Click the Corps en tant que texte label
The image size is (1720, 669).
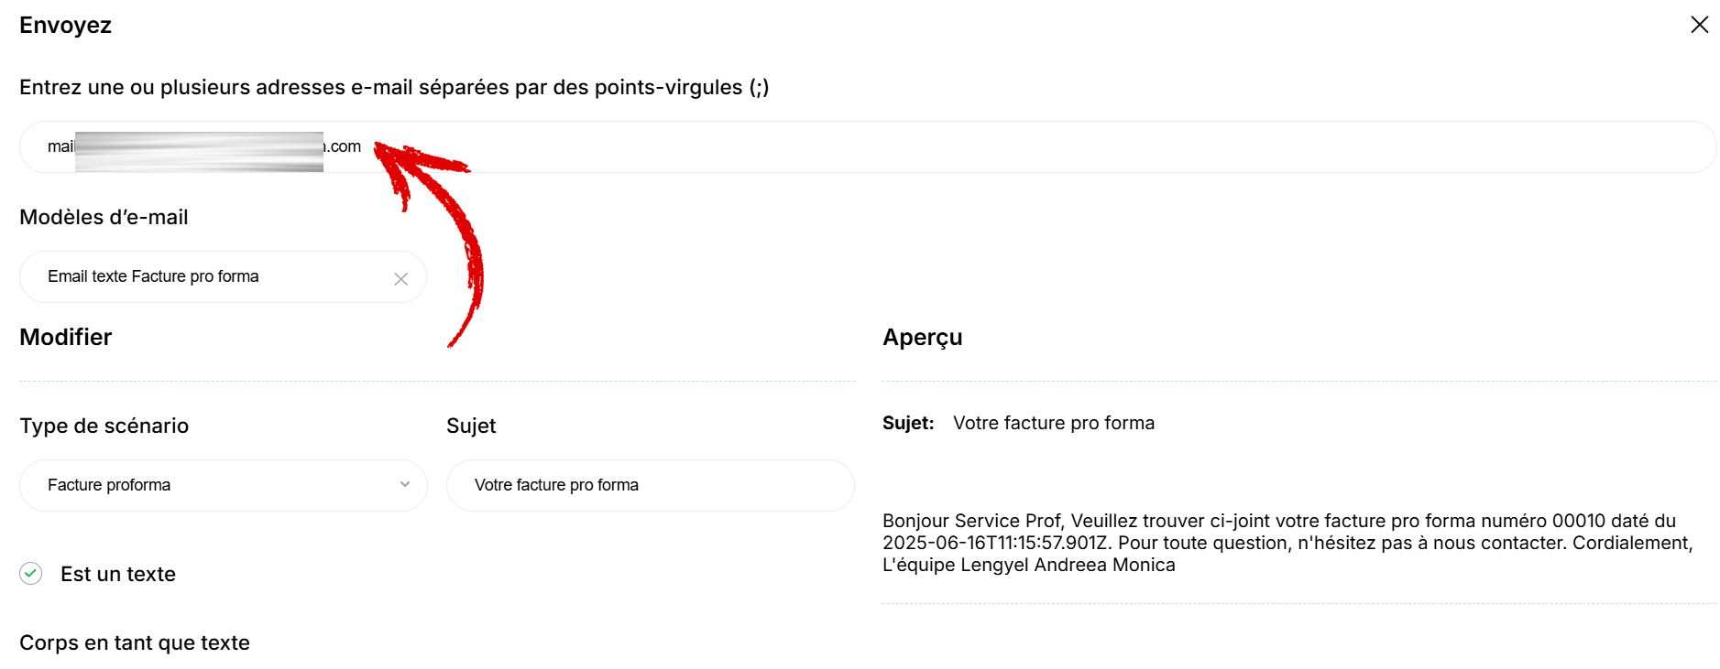pos(135,642)
